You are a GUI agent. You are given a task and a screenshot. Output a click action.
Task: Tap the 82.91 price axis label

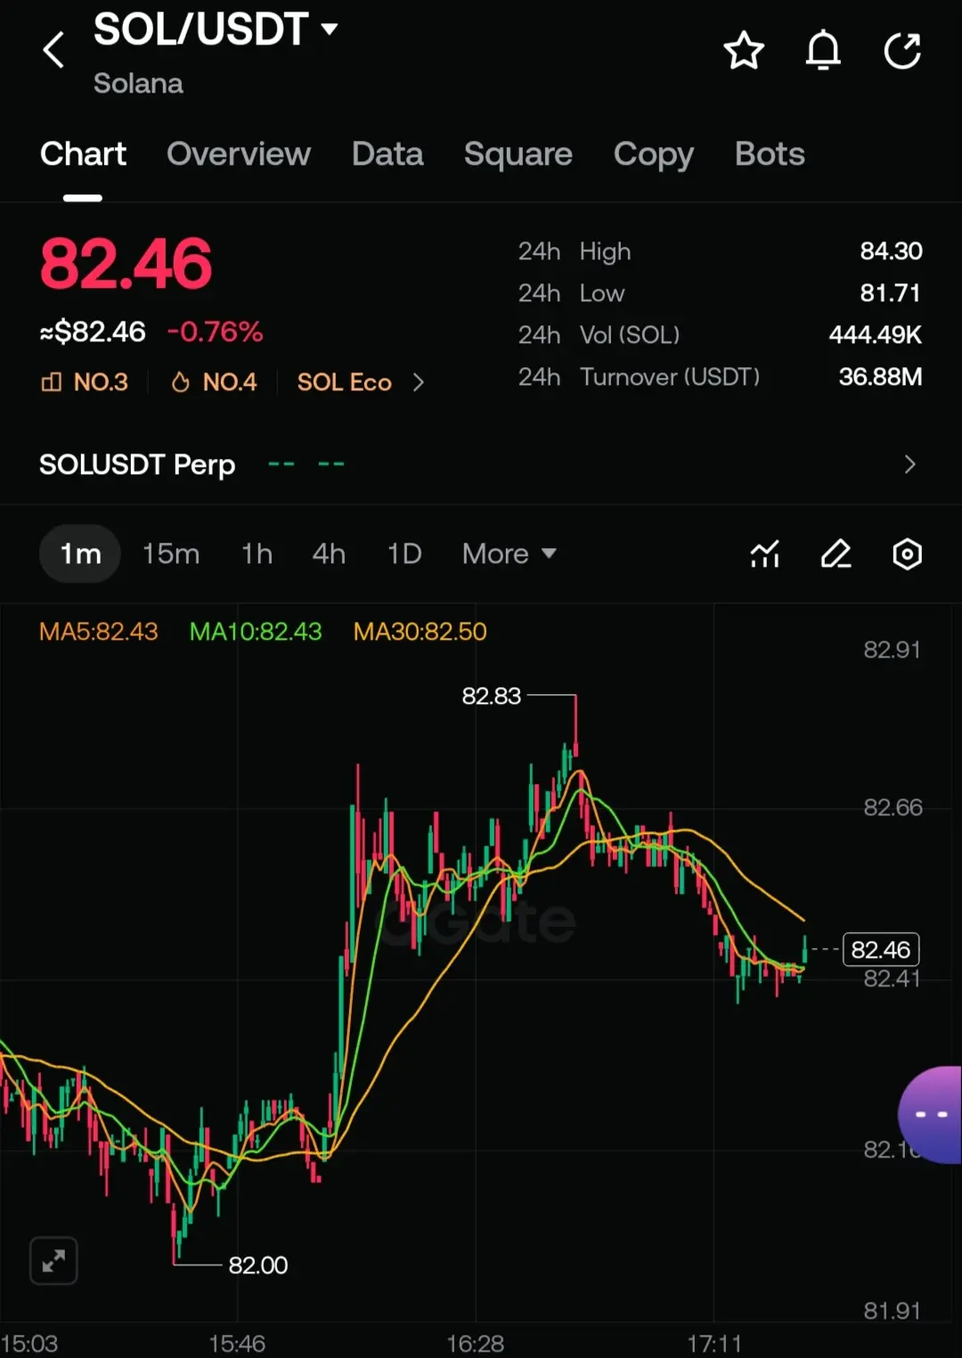coord(892,650)
